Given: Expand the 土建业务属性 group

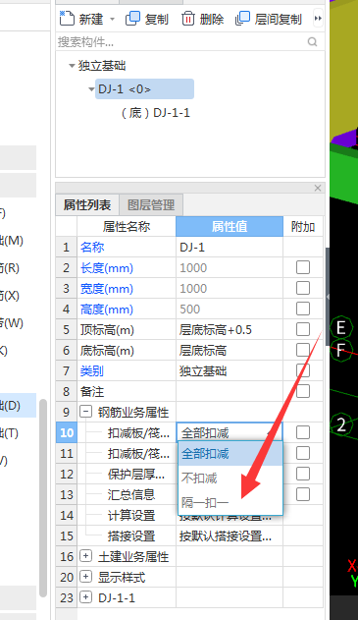Looking at the screenshot, I should (85, 556).
